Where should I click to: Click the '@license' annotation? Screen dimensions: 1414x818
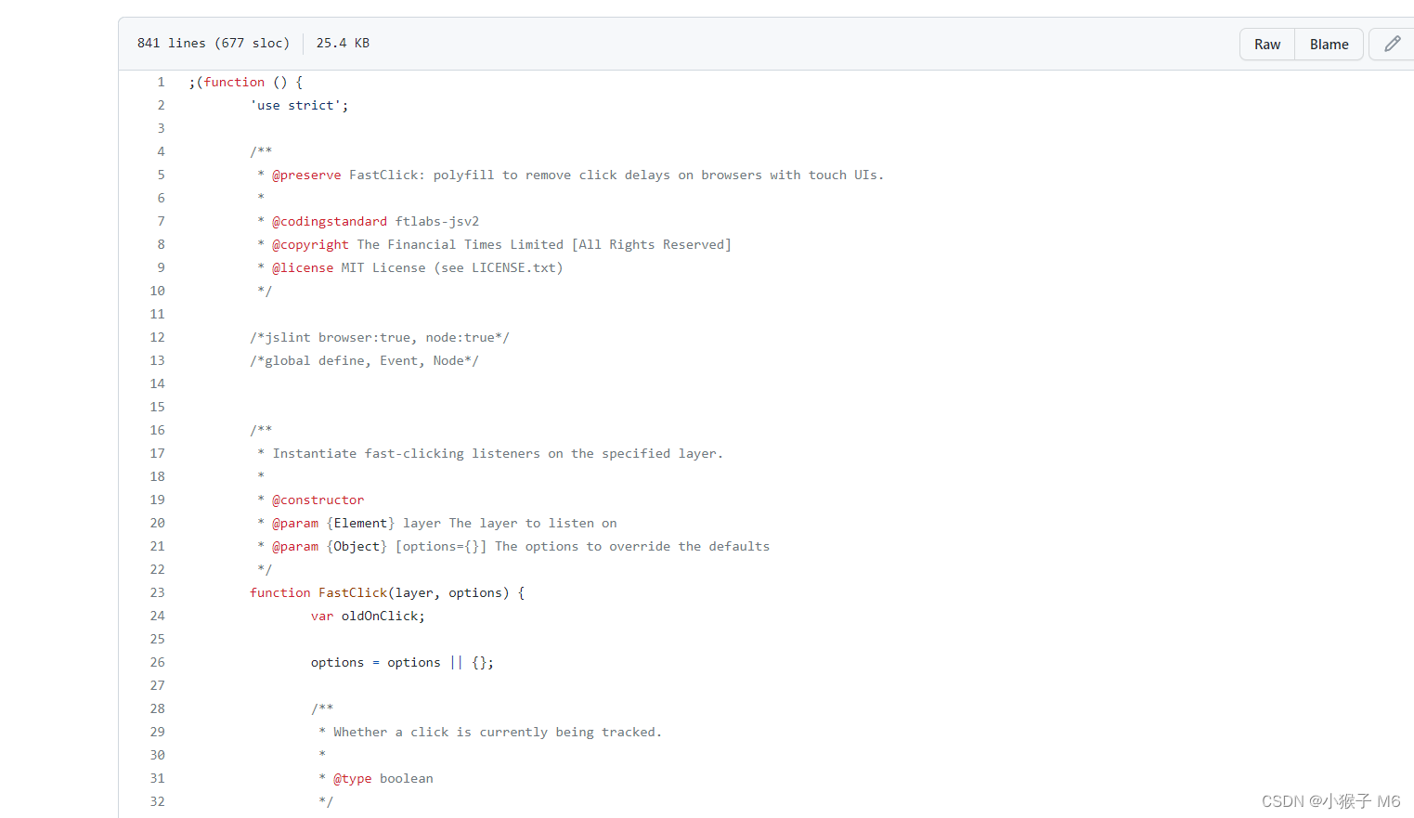[x=303, y=267]
